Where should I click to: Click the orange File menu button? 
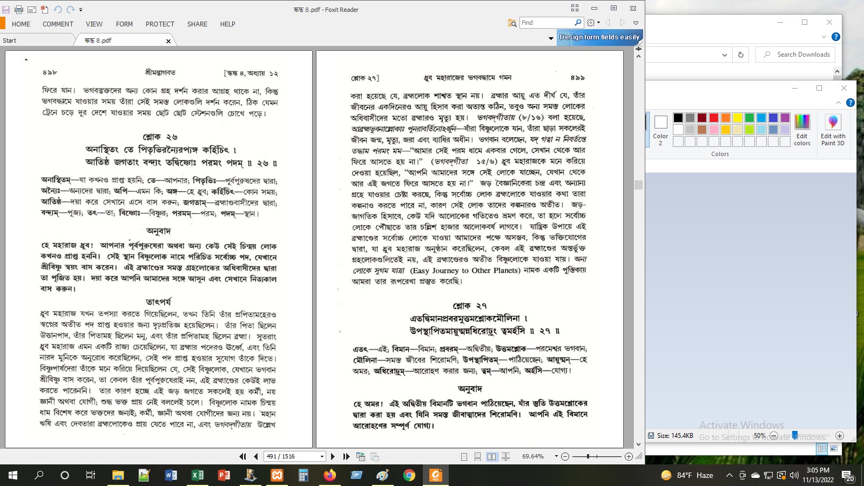tap(3, 23)
